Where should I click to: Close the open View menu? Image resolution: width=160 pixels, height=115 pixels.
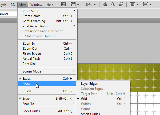[23, 5]
